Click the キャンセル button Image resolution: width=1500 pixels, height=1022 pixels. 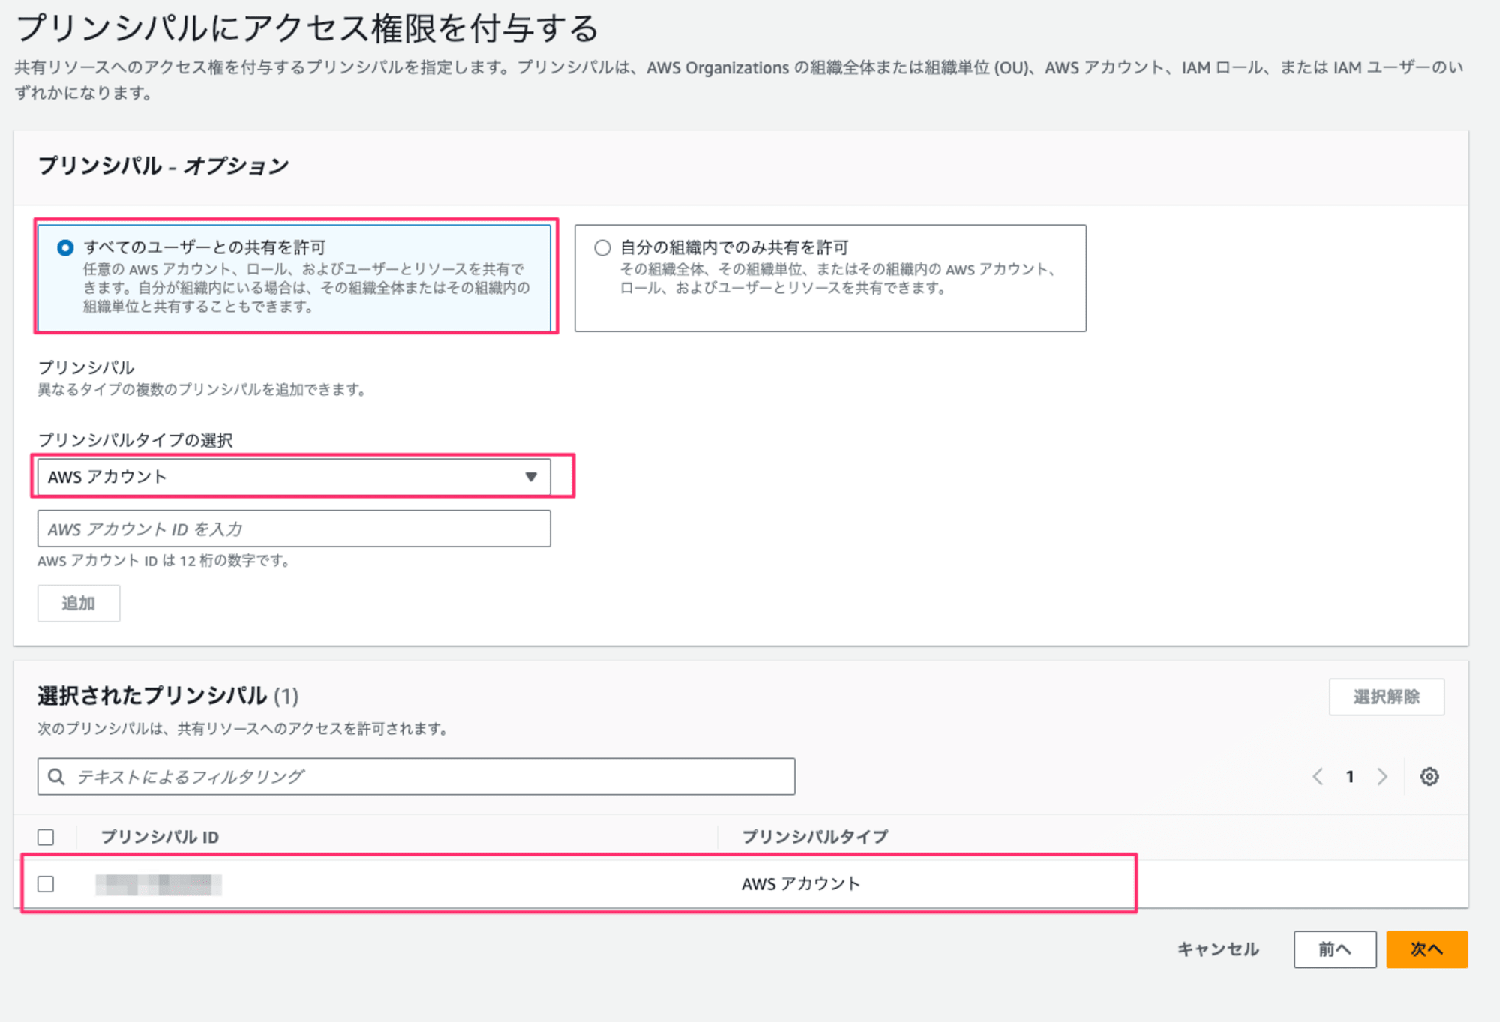pos(1218,949)
